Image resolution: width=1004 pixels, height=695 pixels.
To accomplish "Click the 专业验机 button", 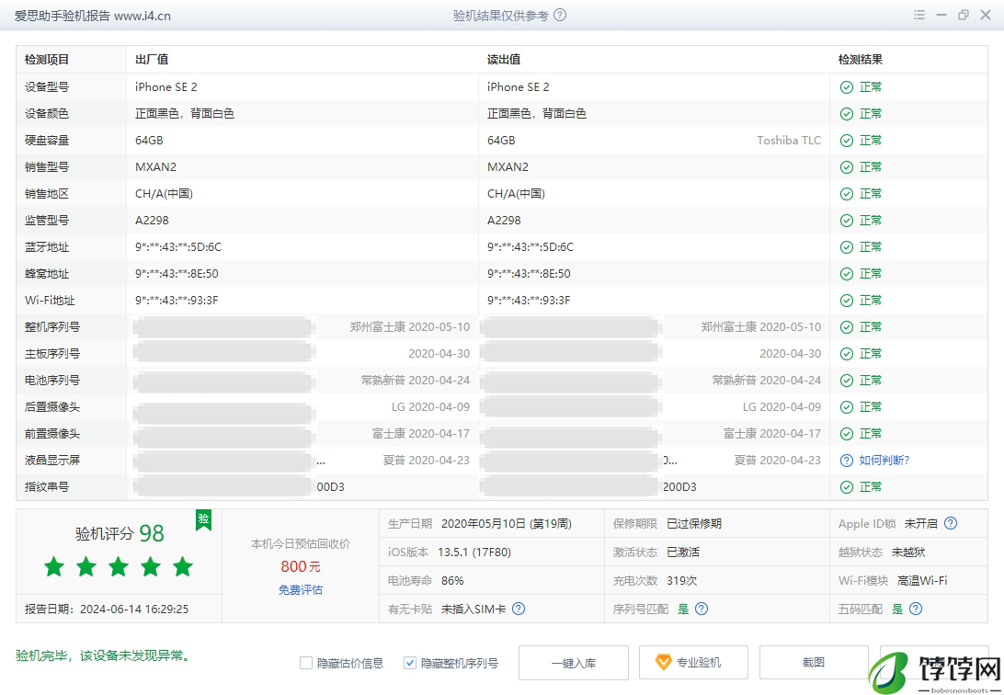I will [693, 663].
